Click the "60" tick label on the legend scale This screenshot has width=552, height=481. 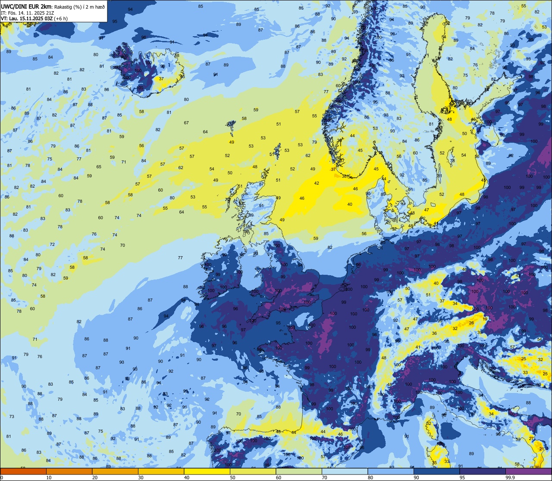(278, 478)
